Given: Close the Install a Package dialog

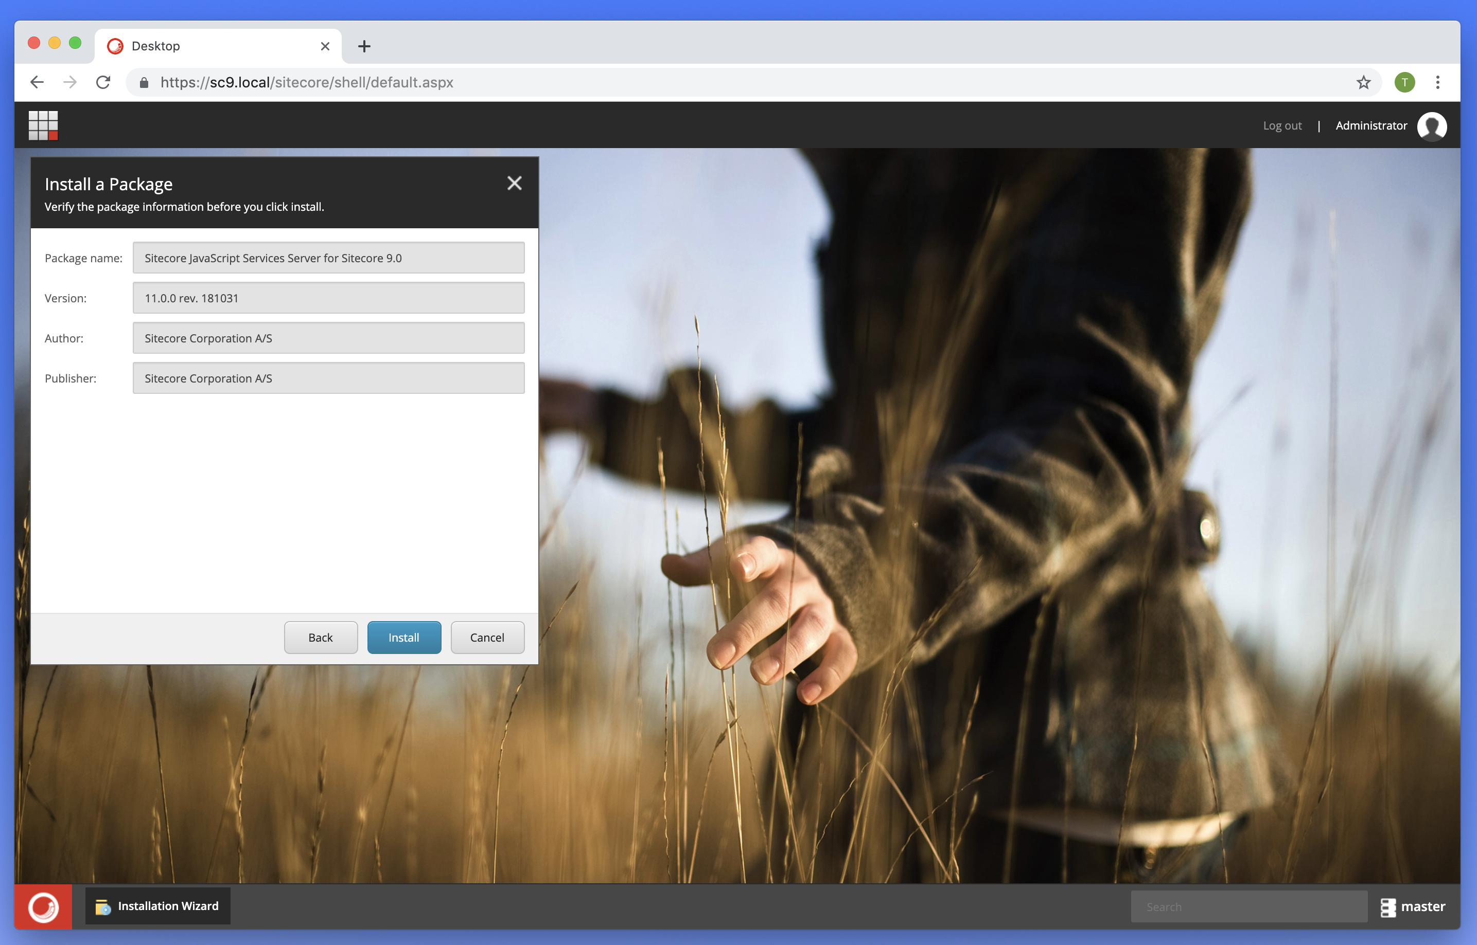Looking at the screenshot, I should pos(514,183).
